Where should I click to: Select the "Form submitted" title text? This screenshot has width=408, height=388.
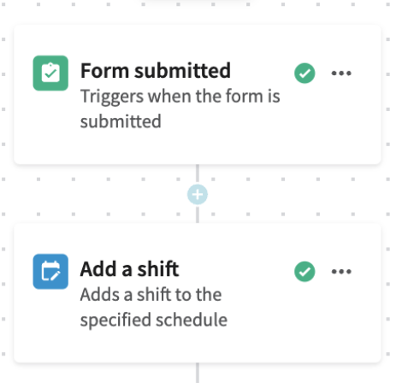156,70
